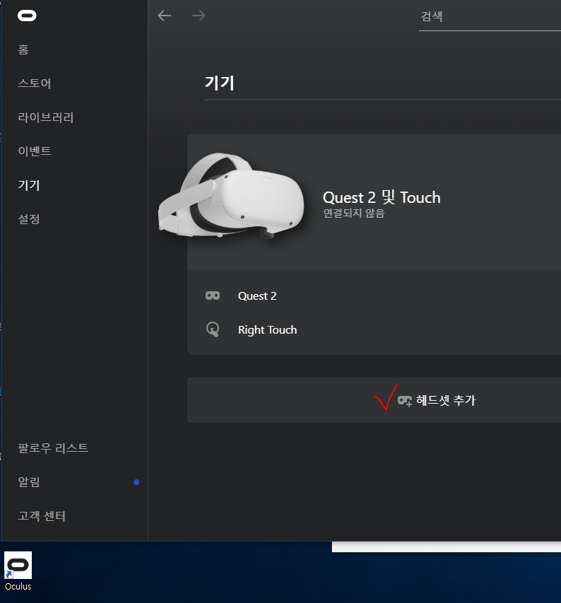Click the Quest 2 headset image

(x=231, y=195)
